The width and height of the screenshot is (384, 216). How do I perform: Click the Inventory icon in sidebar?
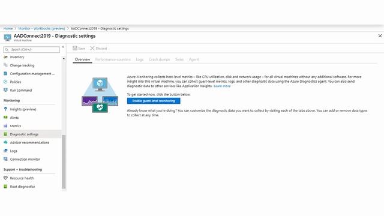point(5,57)
